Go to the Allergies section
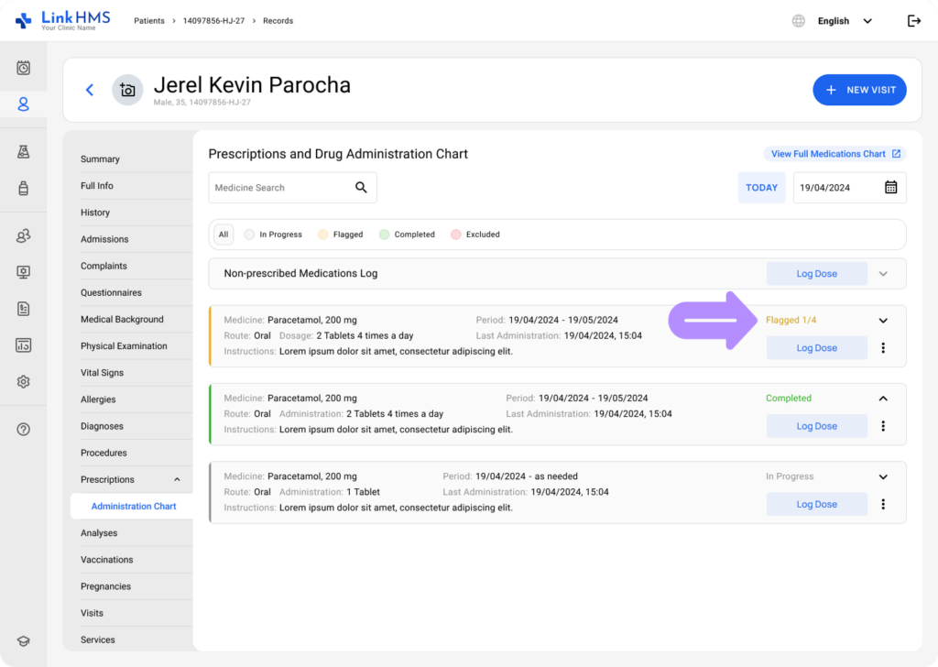 [x=98, y=399]
